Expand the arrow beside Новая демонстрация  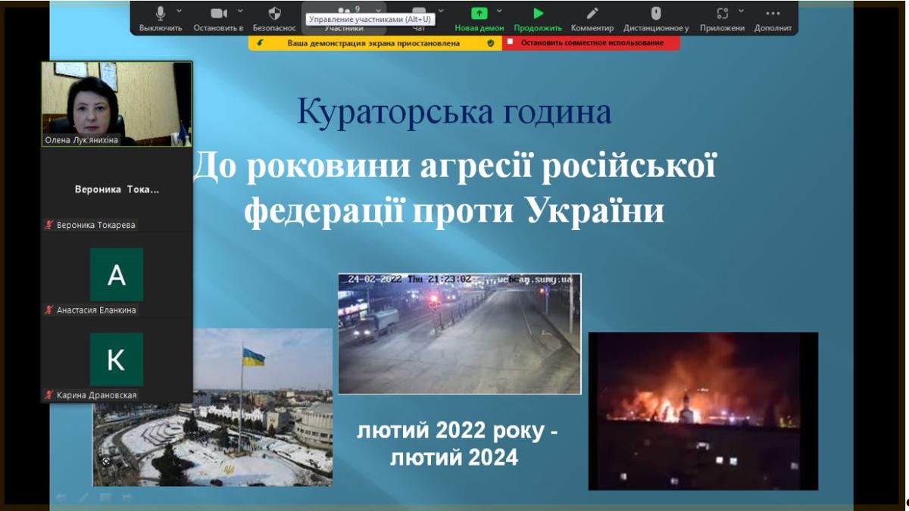[x=499, y=11]
